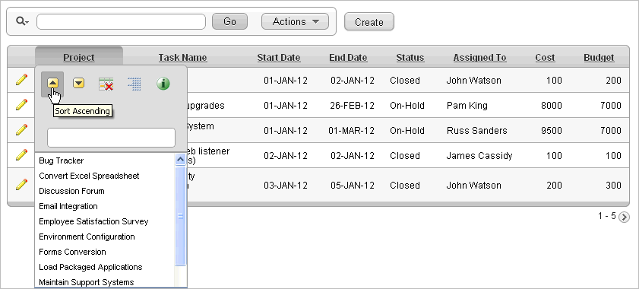Screen dimensions: 639x289
Task: Click the Task Name column heading
Action: [182, 58]
